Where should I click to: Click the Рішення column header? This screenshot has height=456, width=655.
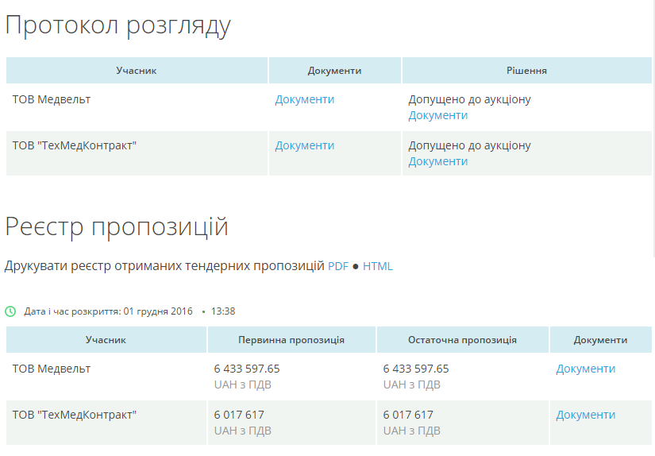tap(526, 71)
